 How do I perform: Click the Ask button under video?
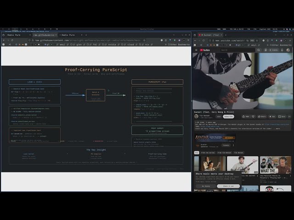click(272, 116)
